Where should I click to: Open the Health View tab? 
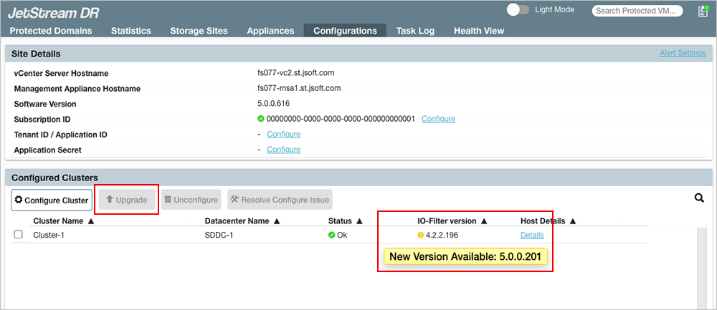(x=478, y=31)
